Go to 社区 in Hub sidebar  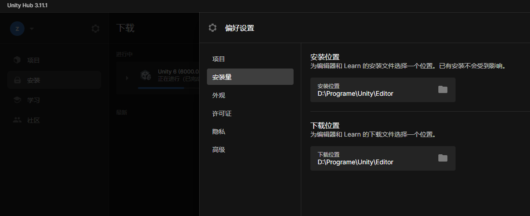click(54, 120)
